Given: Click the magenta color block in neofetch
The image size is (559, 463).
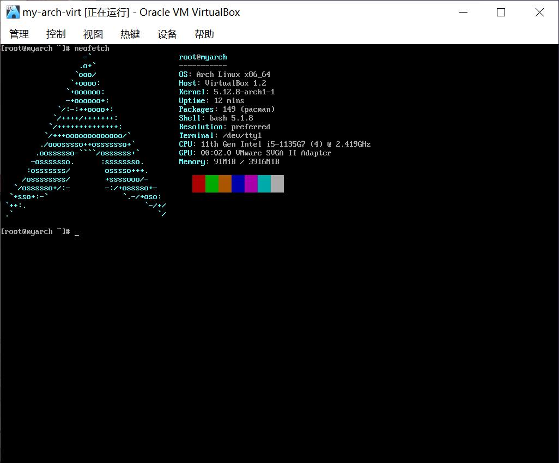Looking at the screenshot, I should tap(251, 184).
